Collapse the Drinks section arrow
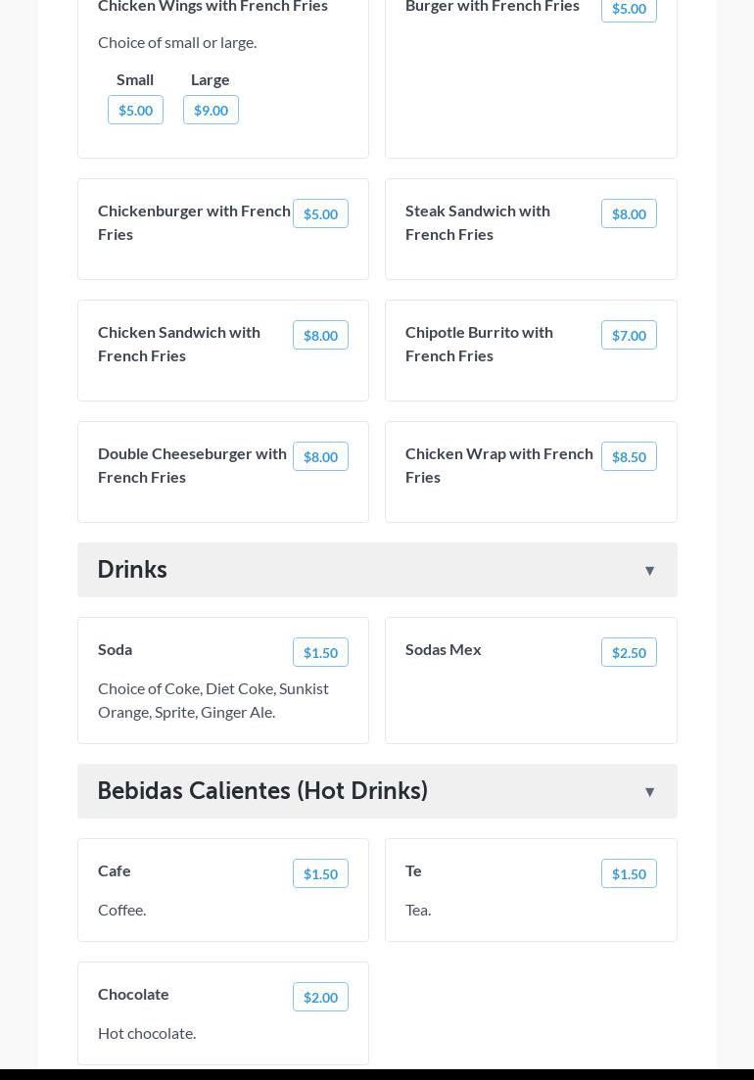 click(x=649, y=571)
